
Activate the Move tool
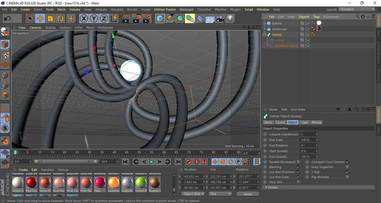[40, 19]
